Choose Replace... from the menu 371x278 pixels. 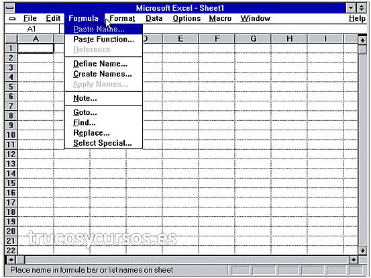tap(103, 133)
